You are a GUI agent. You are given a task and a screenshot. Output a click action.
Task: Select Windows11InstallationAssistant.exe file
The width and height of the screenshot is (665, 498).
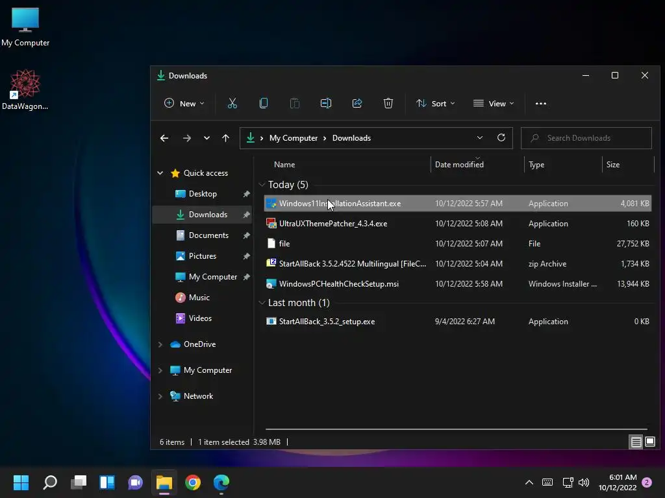coord(458,204)
